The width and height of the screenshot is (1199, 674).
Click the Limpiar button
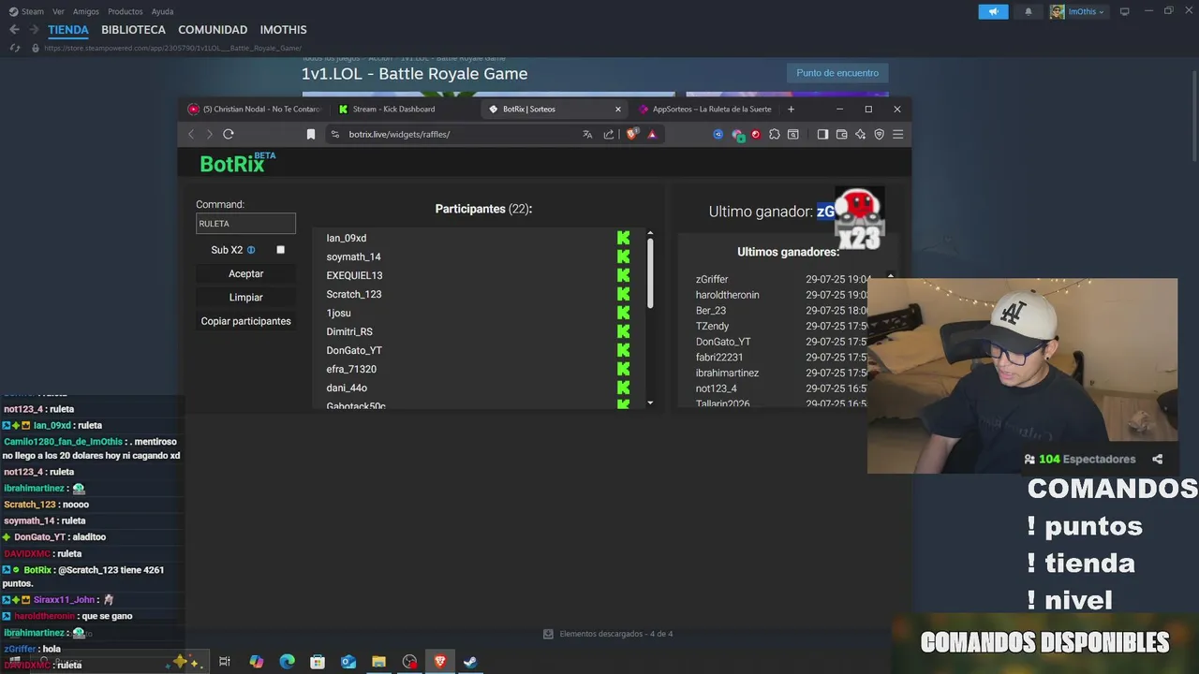(246, 297)
